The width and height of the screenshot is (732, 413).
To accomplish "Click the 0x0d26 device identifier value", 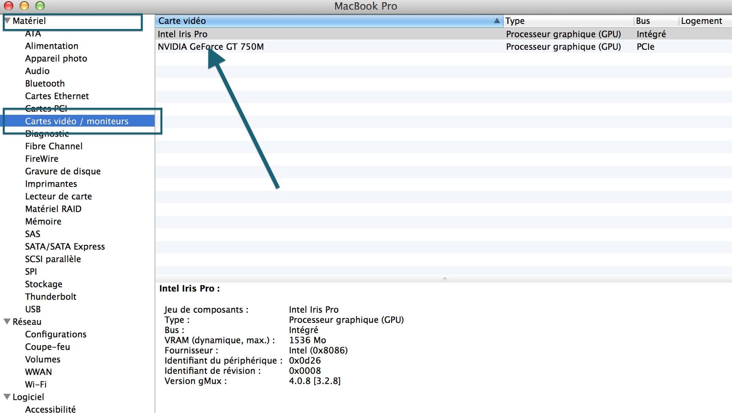I will [x=305, y=360].
